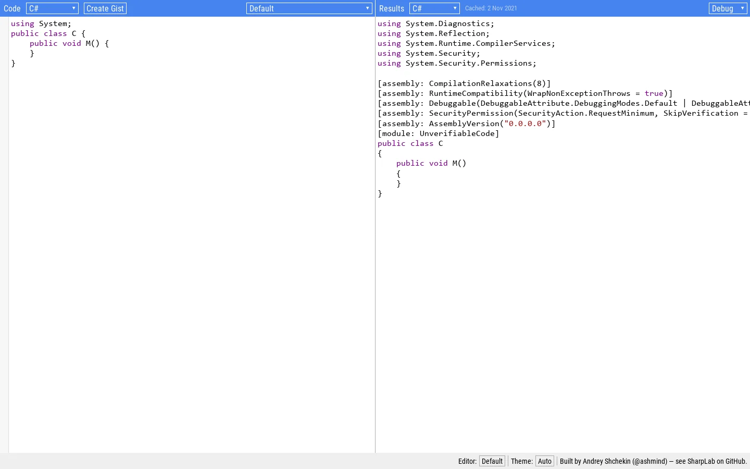This screenshot has width=750, height=469.
Task: Open the Default branch dropdown
Action: (x=309, y=8)
